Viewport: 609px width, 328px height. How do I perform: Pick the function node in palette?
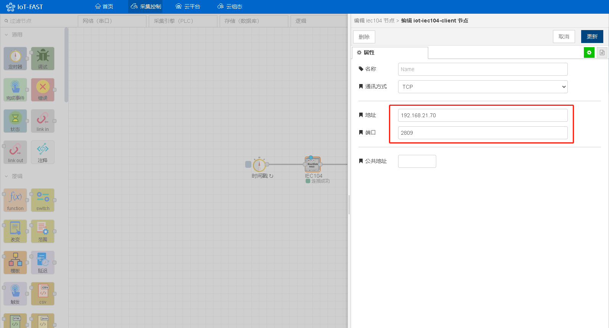pyautogui.click(x=15, y=200)
